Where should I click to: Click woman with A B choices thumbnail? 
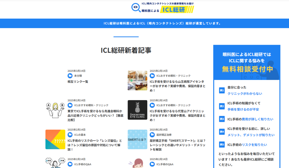point(55,110)
